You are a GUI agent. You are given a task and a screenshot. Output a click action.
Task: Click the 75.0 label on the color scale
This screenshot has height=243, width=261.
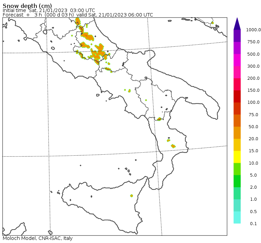[253, 114]
